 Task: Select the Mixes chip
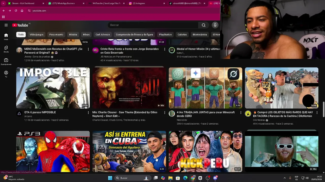pyautogui.click(x=86, y=35)
